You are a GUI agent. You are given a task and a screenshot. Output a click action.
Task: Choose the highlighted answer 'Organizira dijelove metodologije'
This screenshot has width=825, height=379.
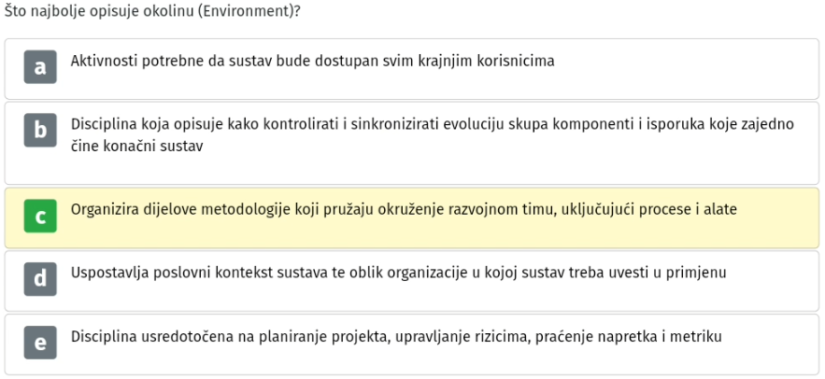click(x=412, y=218)
